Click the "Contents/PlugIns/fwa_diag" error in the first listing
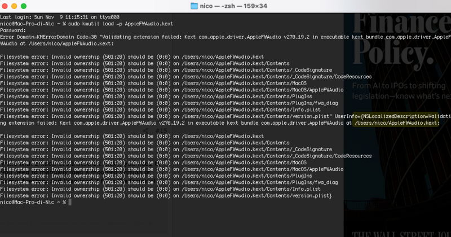The image size is (451, 237). click(x=169, y=103)
